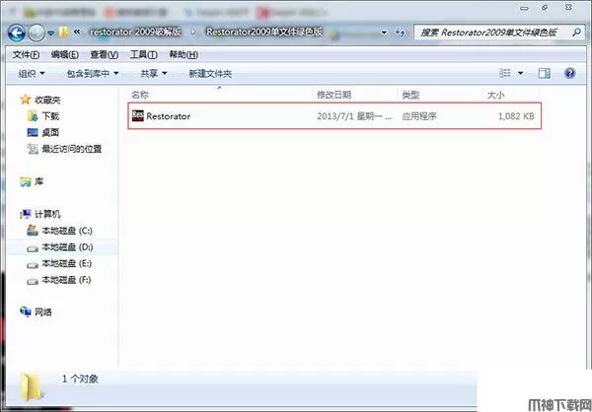The width and height of the screenshot is (592, 412).
Task: Toggle the preview pane icon
Action: (x=544, y=74)
